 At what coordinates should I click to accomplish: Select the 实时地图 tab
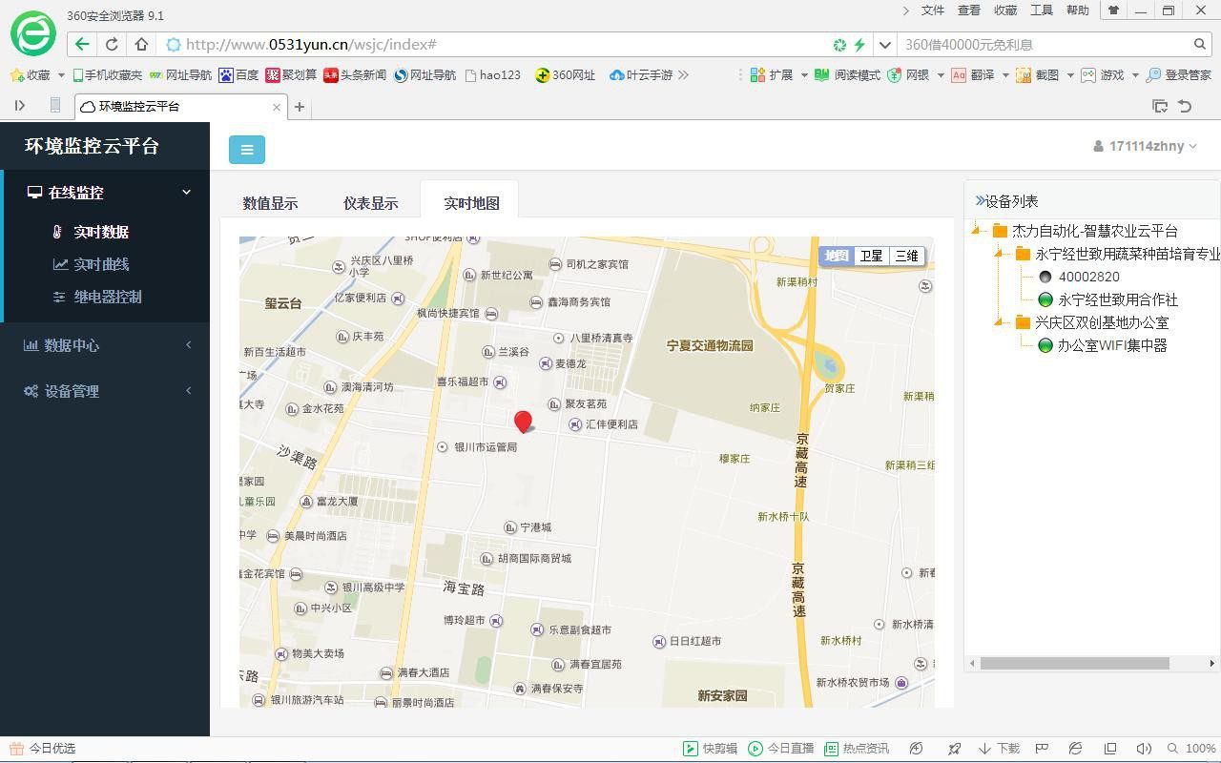471,203
